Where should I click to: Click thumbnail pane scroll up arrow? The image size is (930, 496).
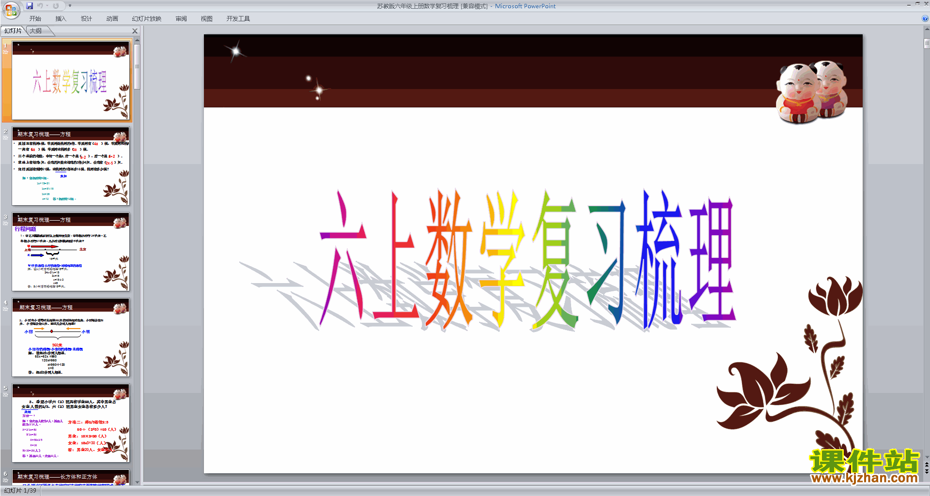[x=137, y=40]
